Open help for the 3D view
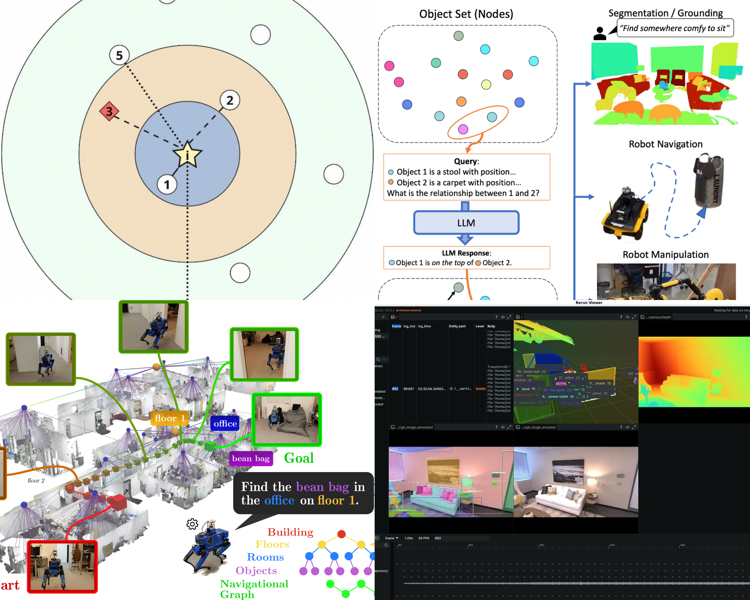Viewport: 750px width, 600px height. [x=621, y=317]
